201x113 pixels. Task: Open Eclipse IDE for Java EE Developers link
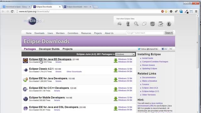pyautogui.click(x=50, y=59)
